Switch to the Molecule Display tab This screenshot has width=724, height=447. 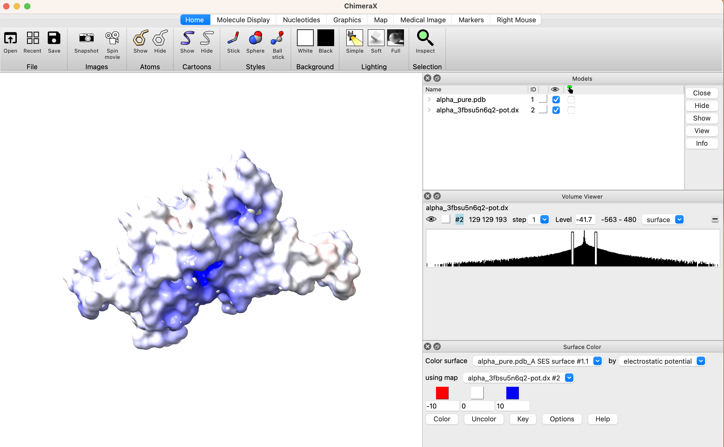tap(243, 20)
